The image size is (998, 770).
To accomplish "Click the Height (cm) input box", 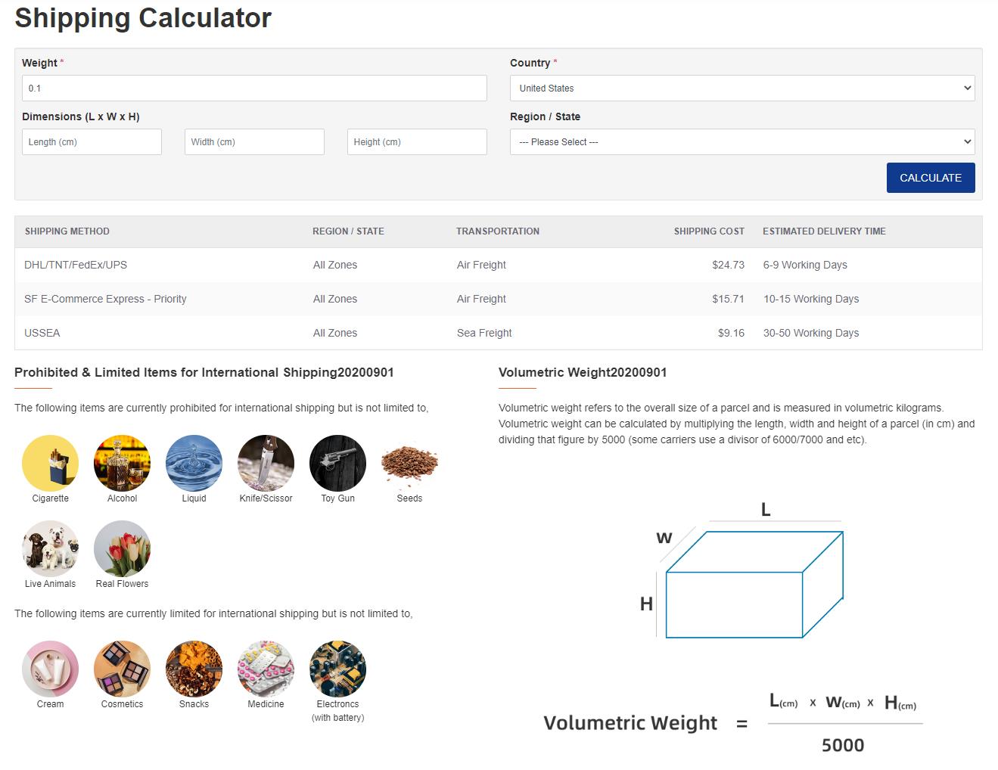I will (417, 142).
